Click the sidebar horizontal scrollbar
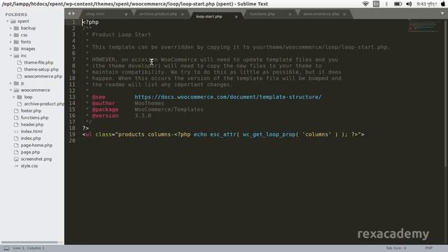The height and width of the screenshot is (252, 448). [x=29, y=242]
